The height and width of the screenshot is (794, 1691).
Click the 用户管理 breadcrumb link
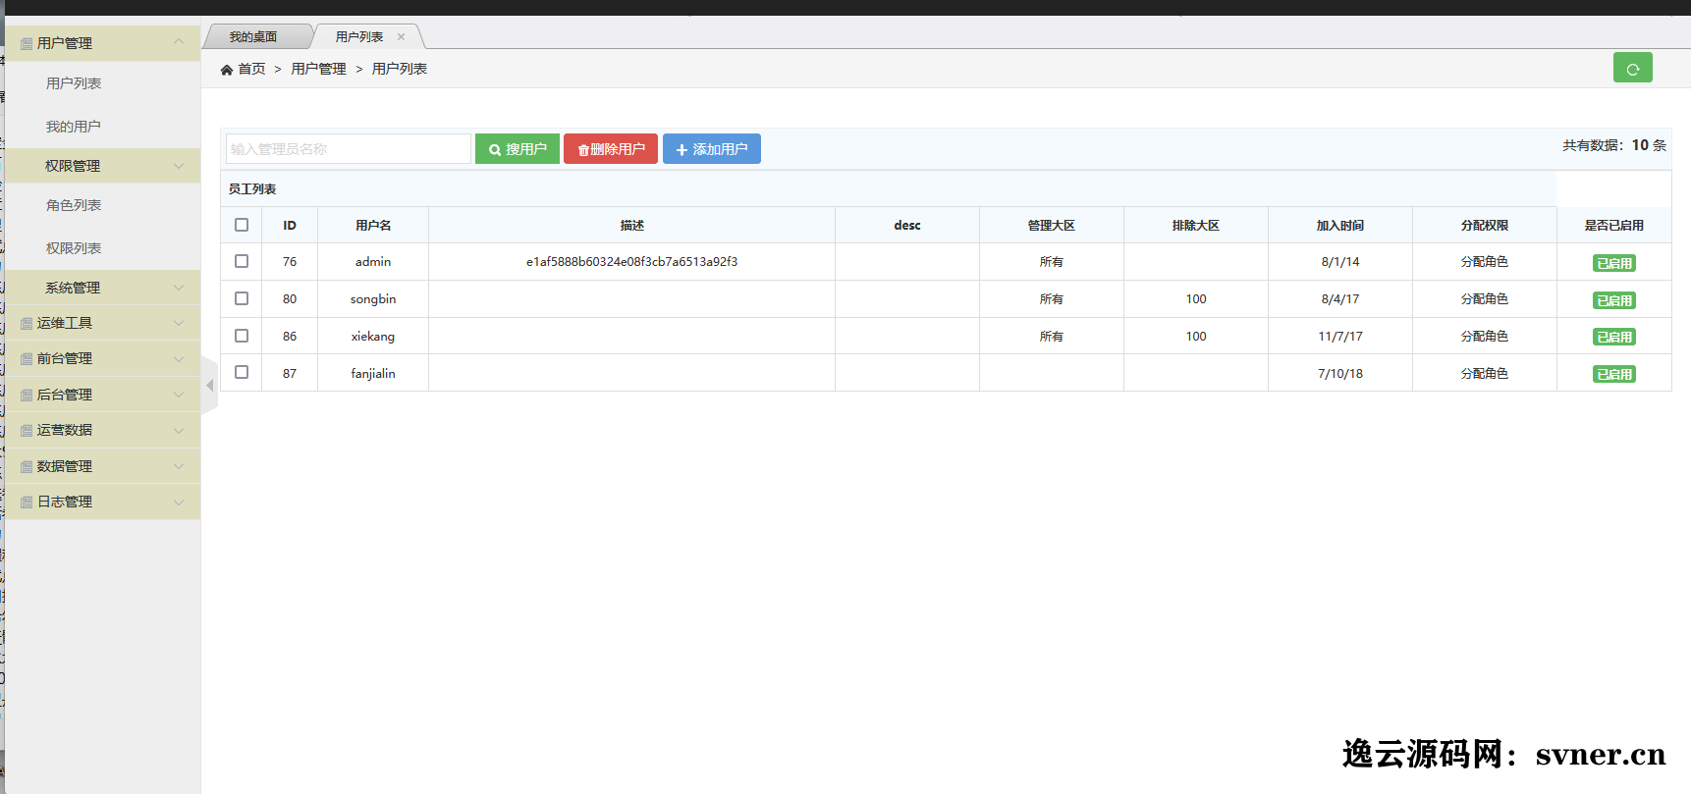point(318,69)
